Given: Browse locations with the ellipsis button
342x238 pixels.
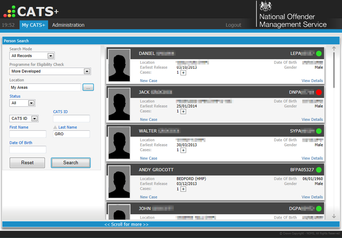Looking at the screenshot, I should click(88, 87).
